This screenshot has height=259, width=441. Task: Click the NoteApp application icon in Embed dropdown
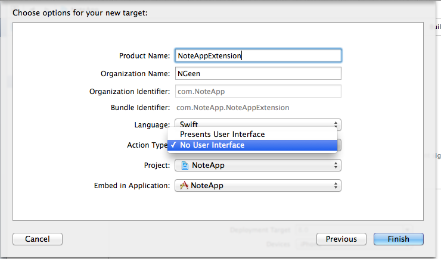click(x=184, y=185)
